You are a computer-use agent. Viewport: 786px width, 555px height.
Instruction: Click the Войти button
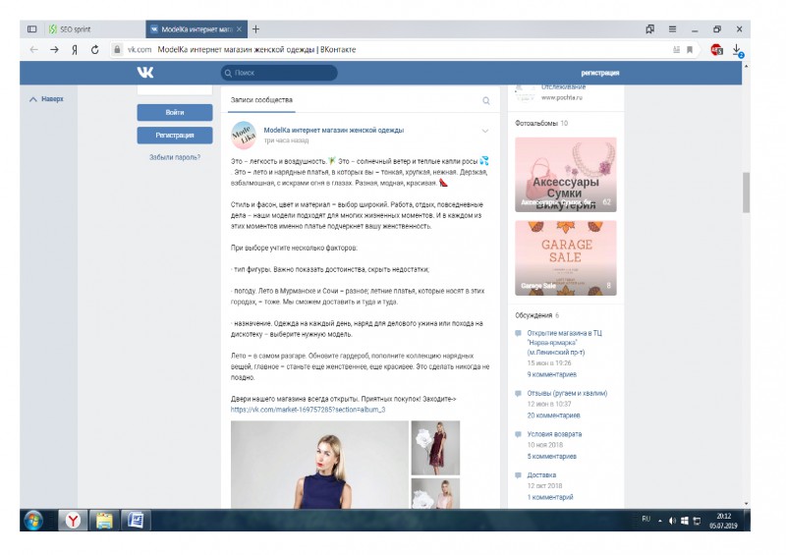[x=175, y=112]
